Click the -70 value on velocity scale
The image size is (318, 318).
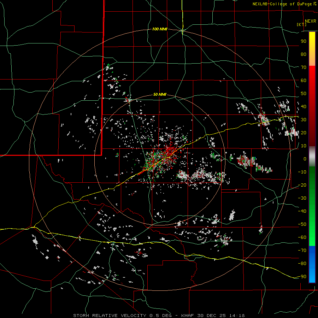[x=302, y=251]
